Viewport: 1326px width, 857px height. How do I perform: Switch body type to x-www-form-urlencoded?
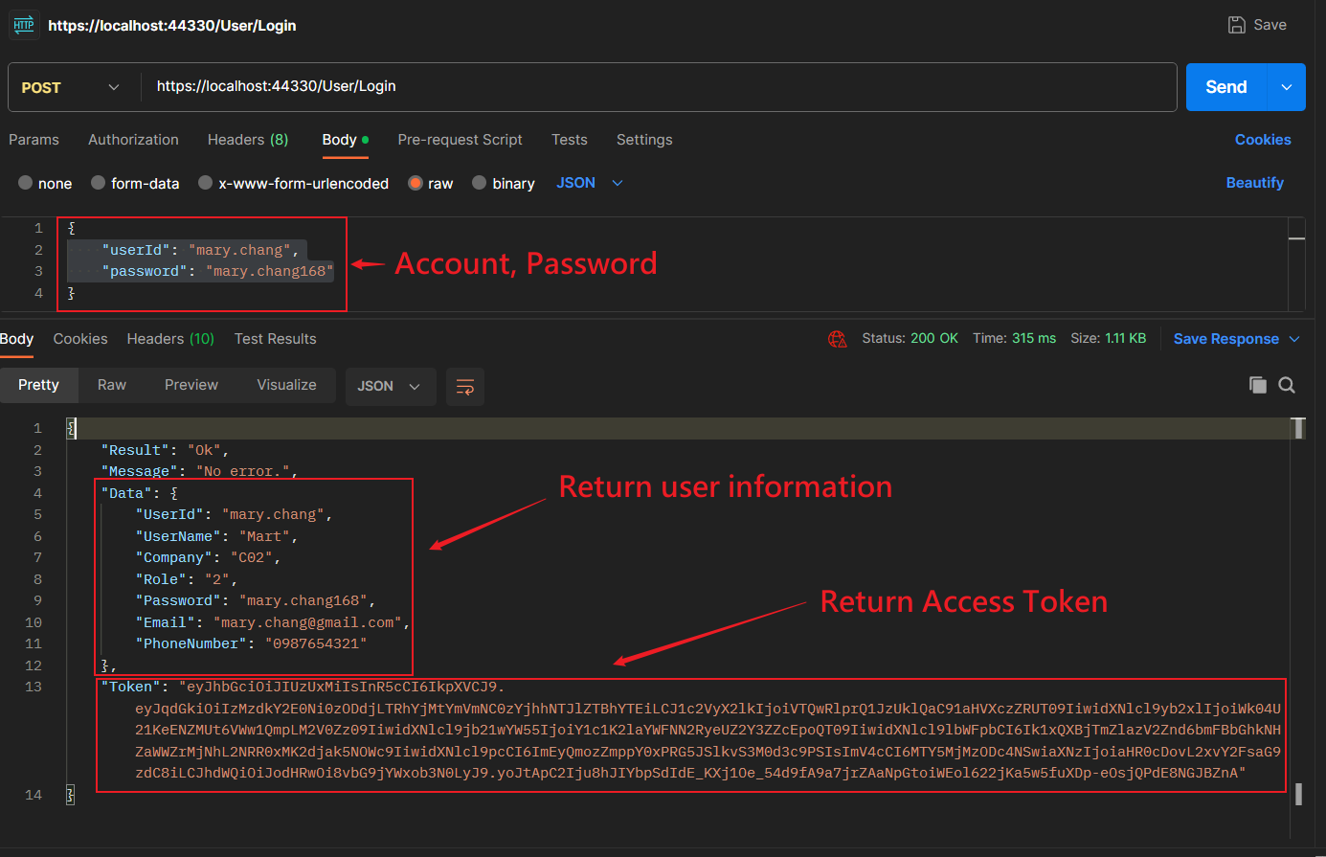pos(204,183)
